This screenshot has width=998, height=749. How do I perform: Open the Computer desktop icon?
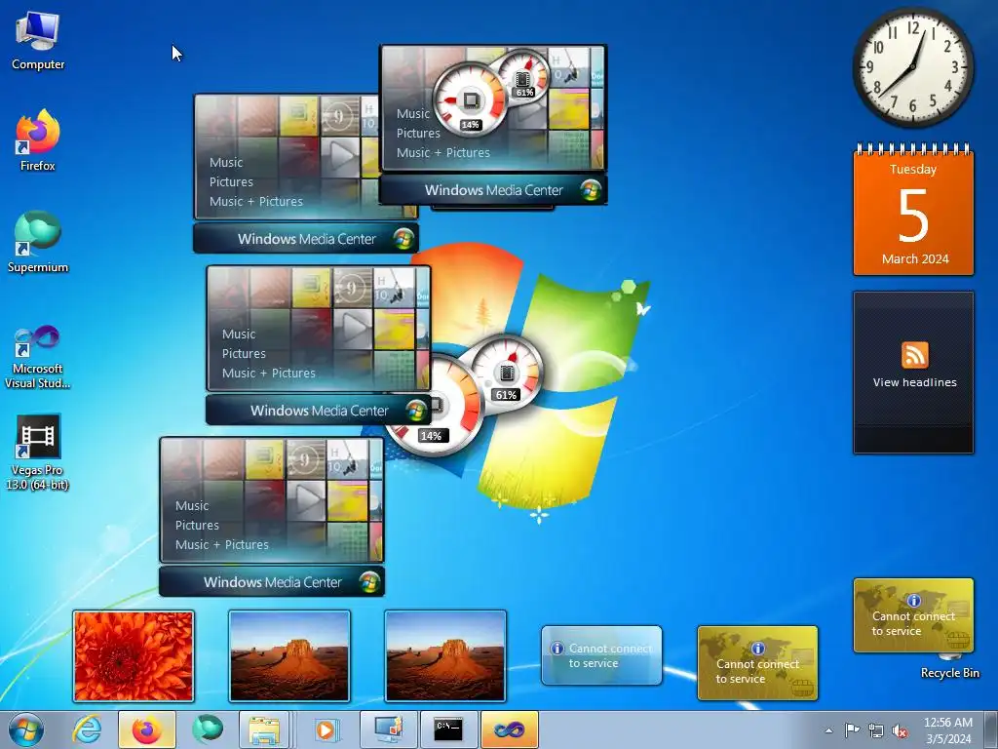38,41
